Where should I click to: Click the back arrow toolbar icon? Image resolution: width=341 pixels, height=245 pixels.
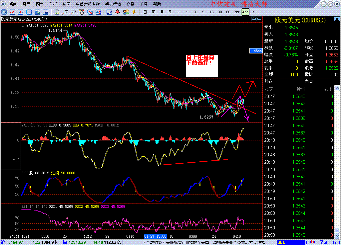point(4,12)
